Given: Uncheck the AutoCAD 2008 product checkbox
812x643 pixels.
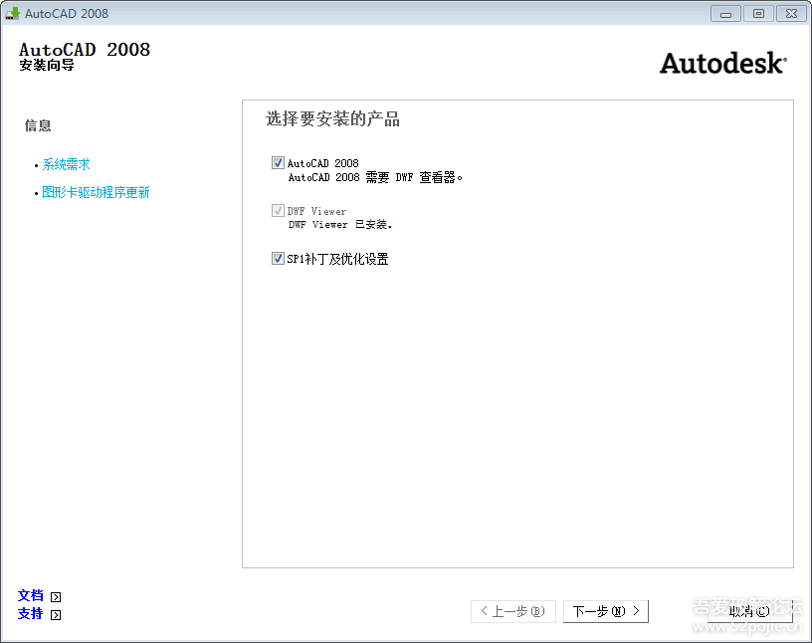Looking at the screenshot, I should coord(278,162).
